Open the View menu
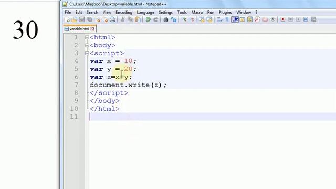 (107, 13)
